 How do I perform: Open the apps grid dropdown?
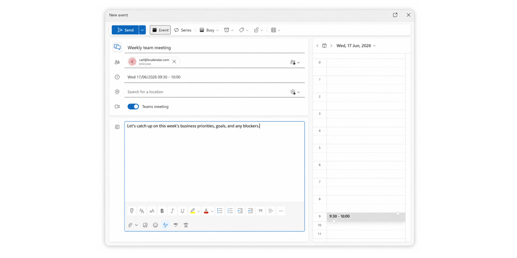[x=276, y=30]
